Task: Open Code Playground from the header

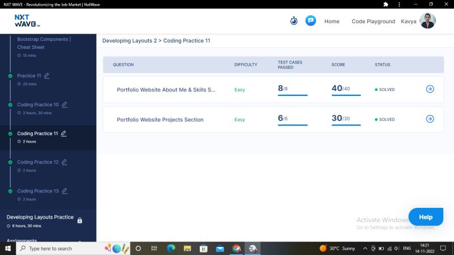Action: [373, 22]
